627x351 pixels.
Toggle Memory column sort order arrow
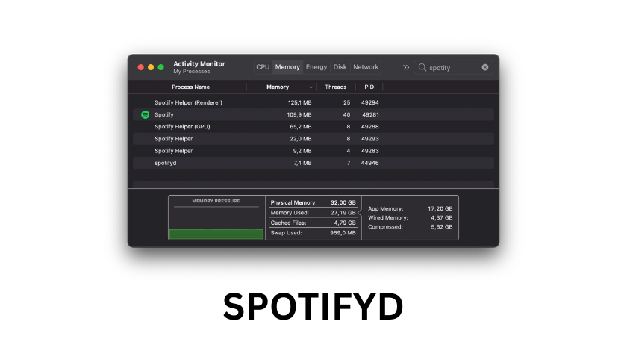click(x=311, y=87)
